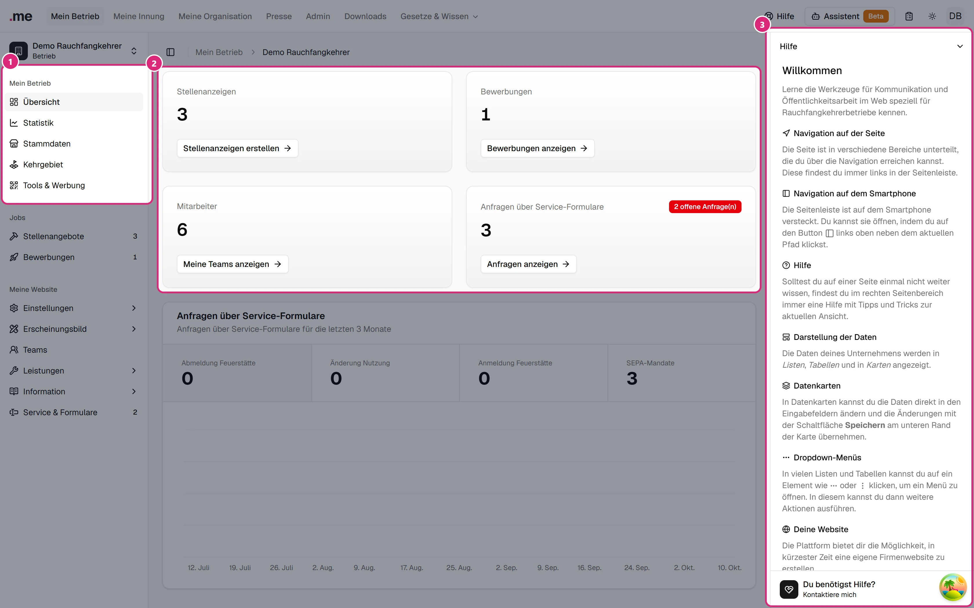
Task: Click Meine Teams anzeigen button
Action: tap(233, 264)
